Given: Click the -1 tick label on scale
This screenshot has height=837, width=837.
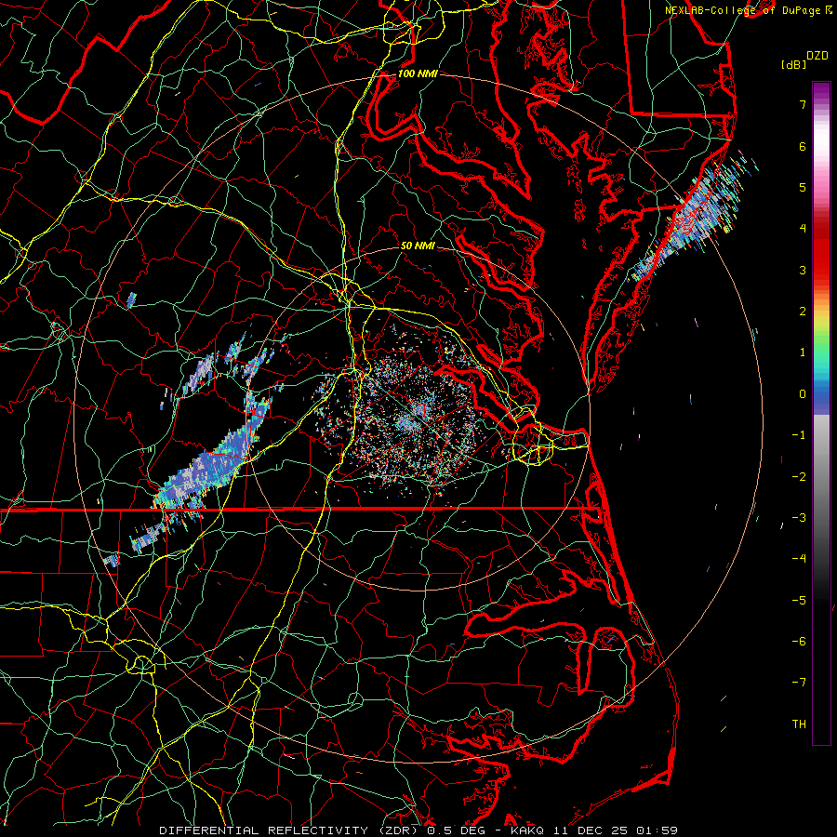Looking at the screenshot, I should coord(799,435).
